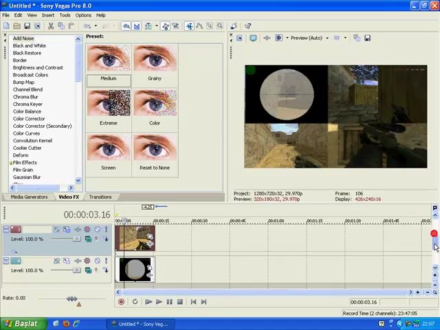The image size is (440, 330).
Task: Go to start of project button
Action: click(193, 302)
